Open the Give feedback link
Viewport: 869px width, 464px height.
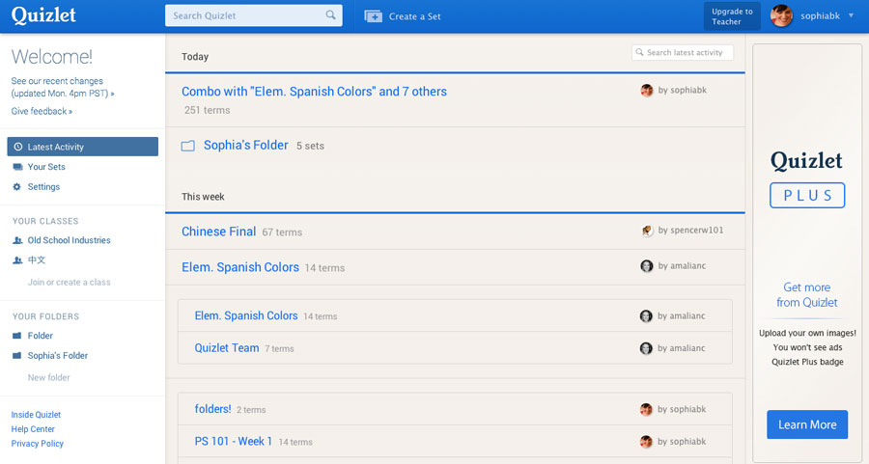[x=42, y=112]
